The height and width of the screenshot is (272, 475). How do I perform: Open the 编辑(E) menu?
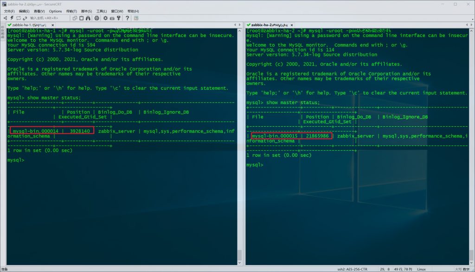(24, 11)
